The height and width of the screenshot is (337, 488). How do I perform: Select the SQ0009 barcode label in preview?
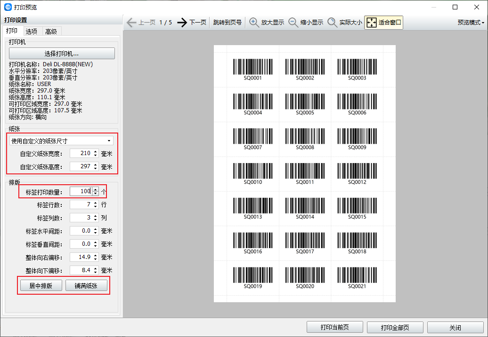click(357, 139)
